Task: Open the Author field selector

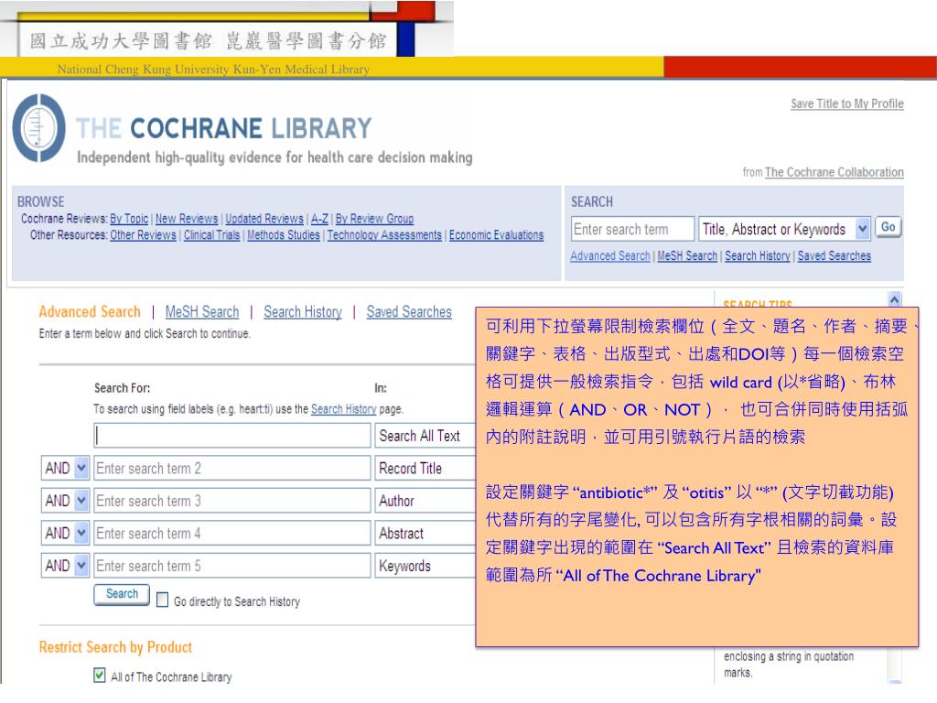Action: point(425,501)
